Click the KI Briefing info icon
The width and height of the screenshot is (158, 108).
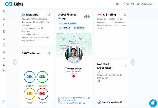(x=125, y=15)
